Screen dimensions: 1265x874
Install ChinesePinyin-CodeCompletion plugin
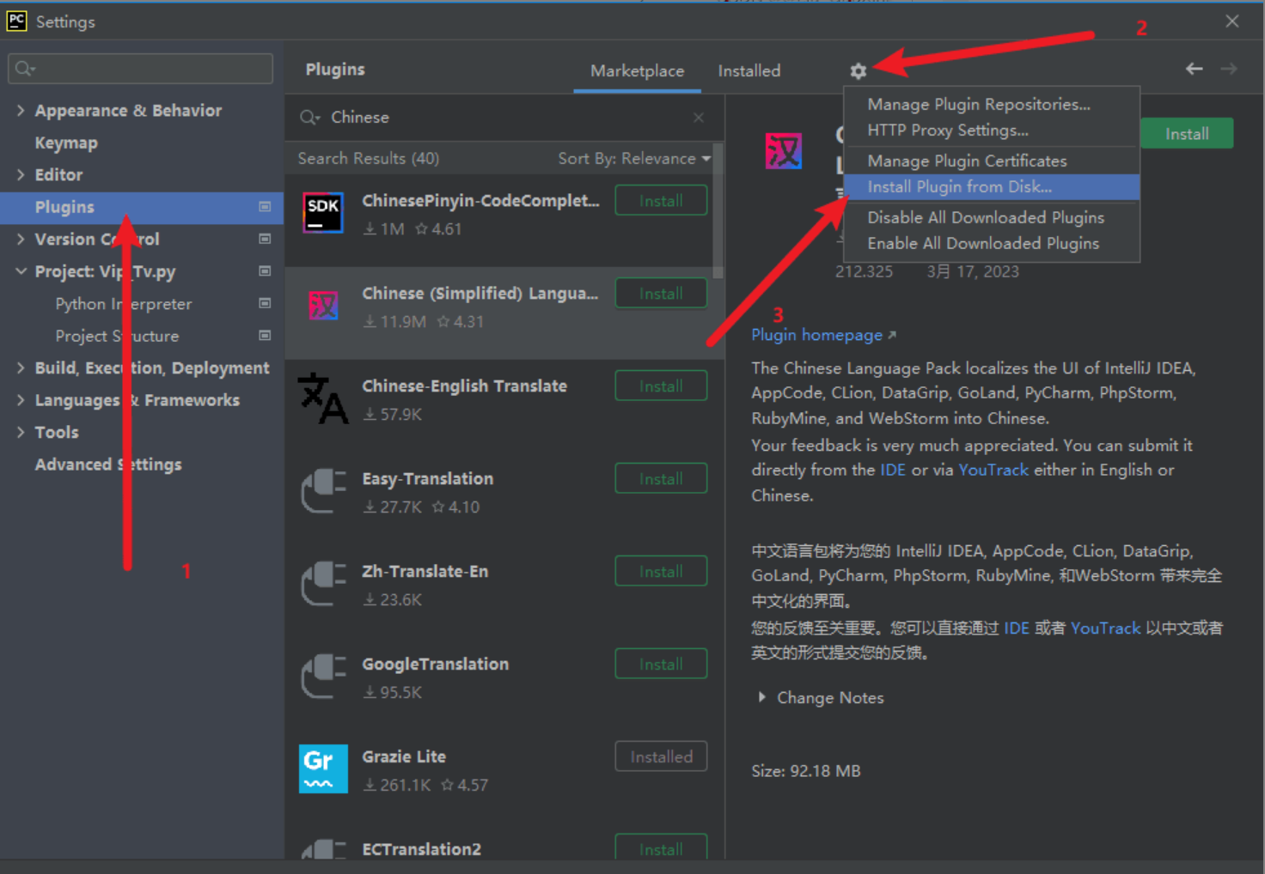(661, 201)
